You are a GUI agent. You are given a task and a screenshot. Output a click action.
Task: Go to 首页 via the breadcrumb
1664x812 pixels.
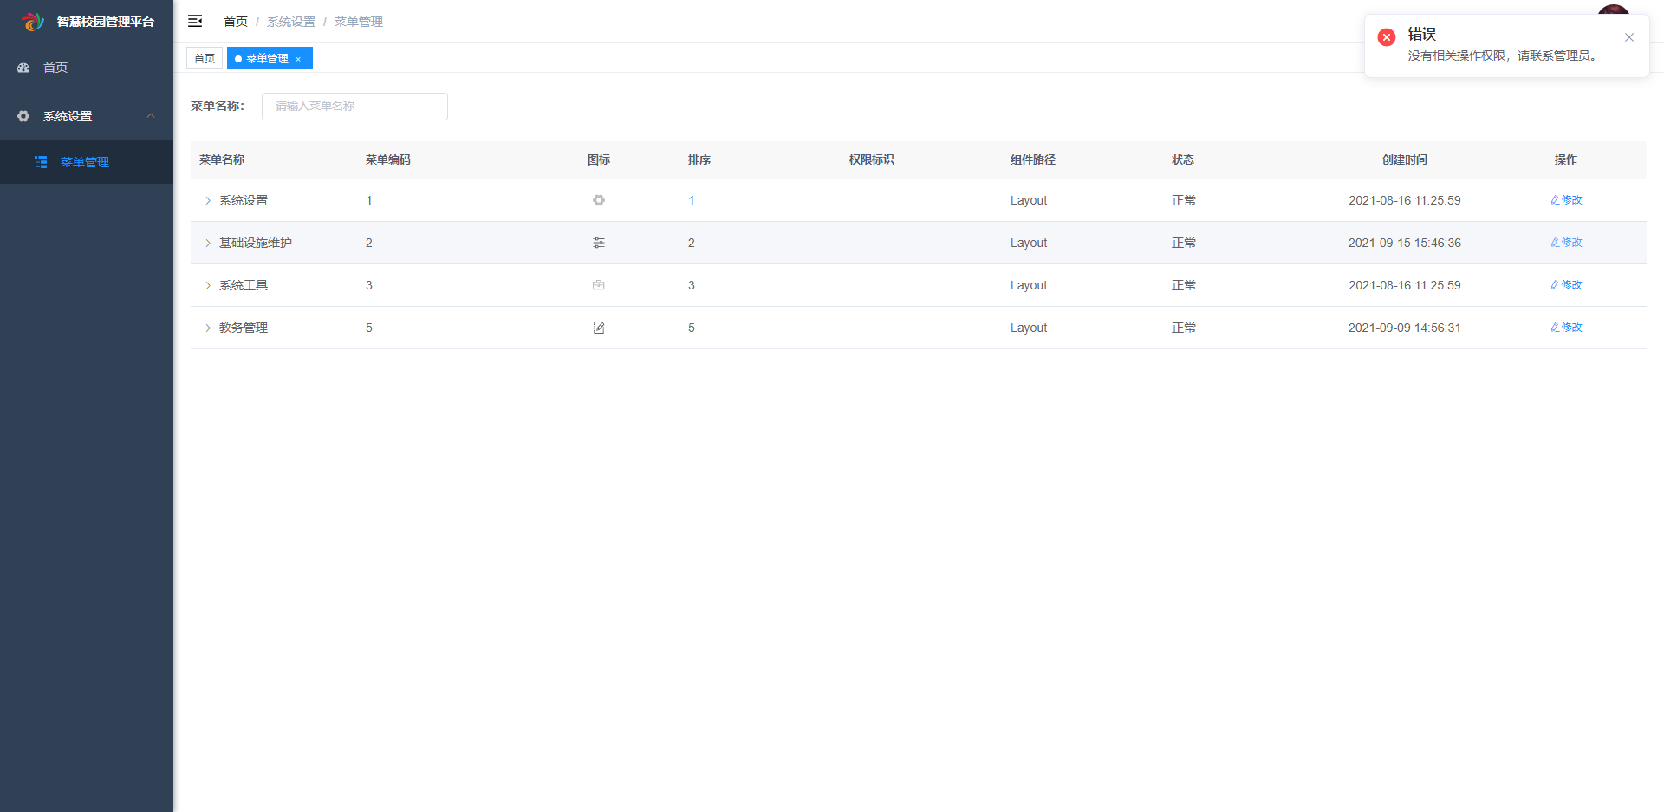coord(236,22)
